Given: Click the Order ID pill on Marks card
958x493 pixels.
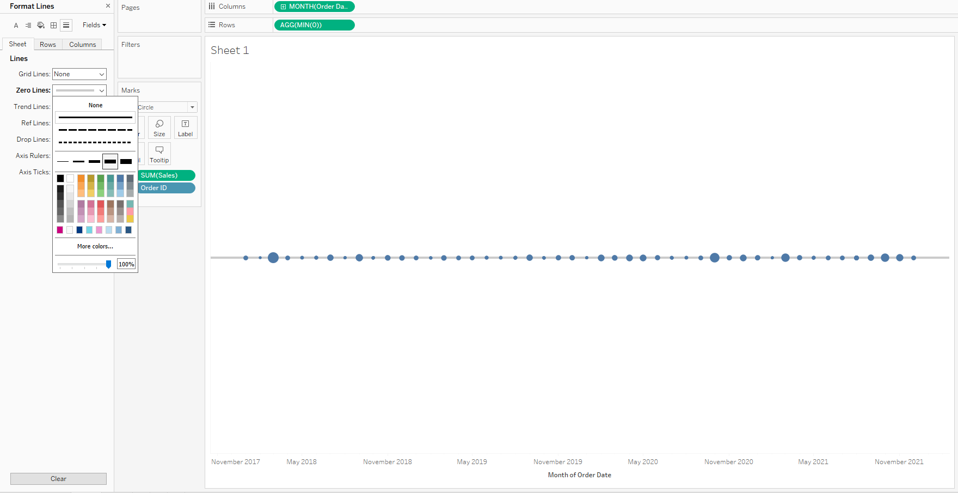Looking at the screenshot, I should coord(167,188).
